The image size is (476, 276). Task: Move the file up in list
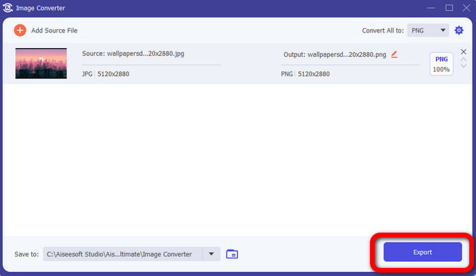(464, 59)
